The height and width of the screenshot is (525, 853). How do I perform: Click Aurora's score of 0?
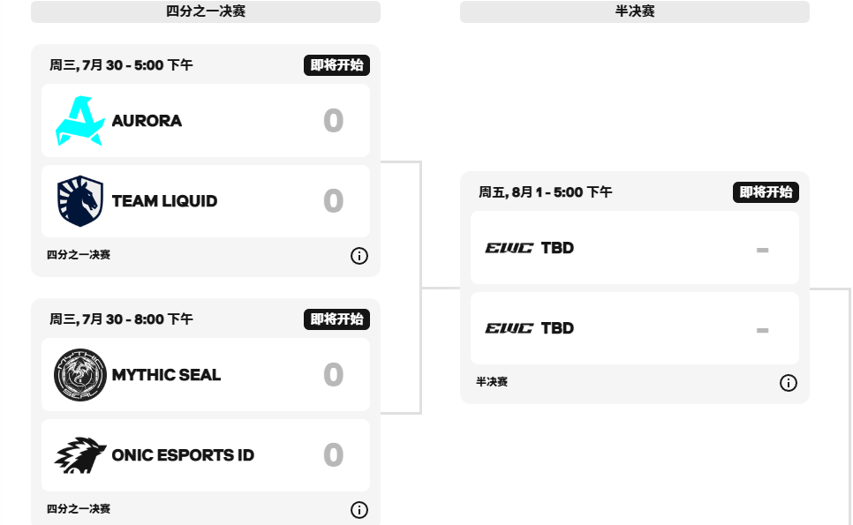pyautogui.click(x=334, y=121)
